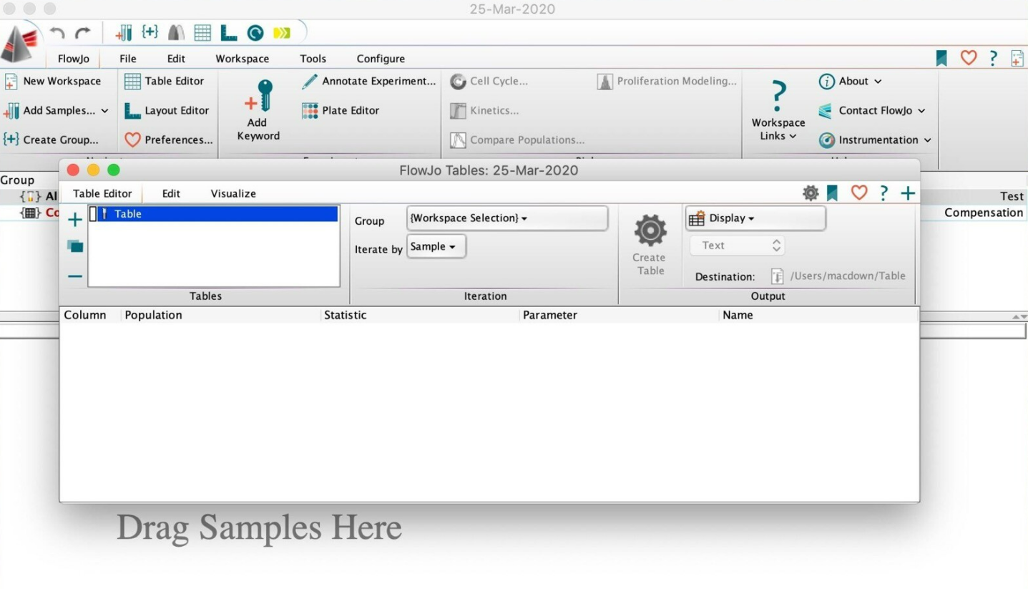Image resolution: width=1028 pixels, height=589 pixels.
Task: Click duplicate table icon beside tables list
Action: 75,246
